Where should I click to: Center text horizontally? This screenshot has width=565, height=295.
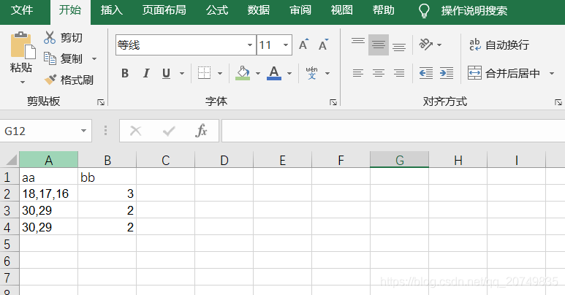[379, 73]
